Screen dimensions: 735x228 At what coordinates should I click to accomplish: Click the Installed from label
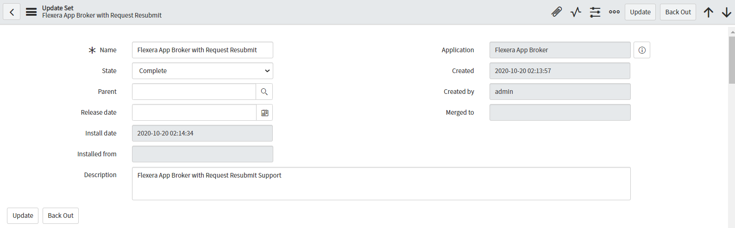tap(97, 154)
